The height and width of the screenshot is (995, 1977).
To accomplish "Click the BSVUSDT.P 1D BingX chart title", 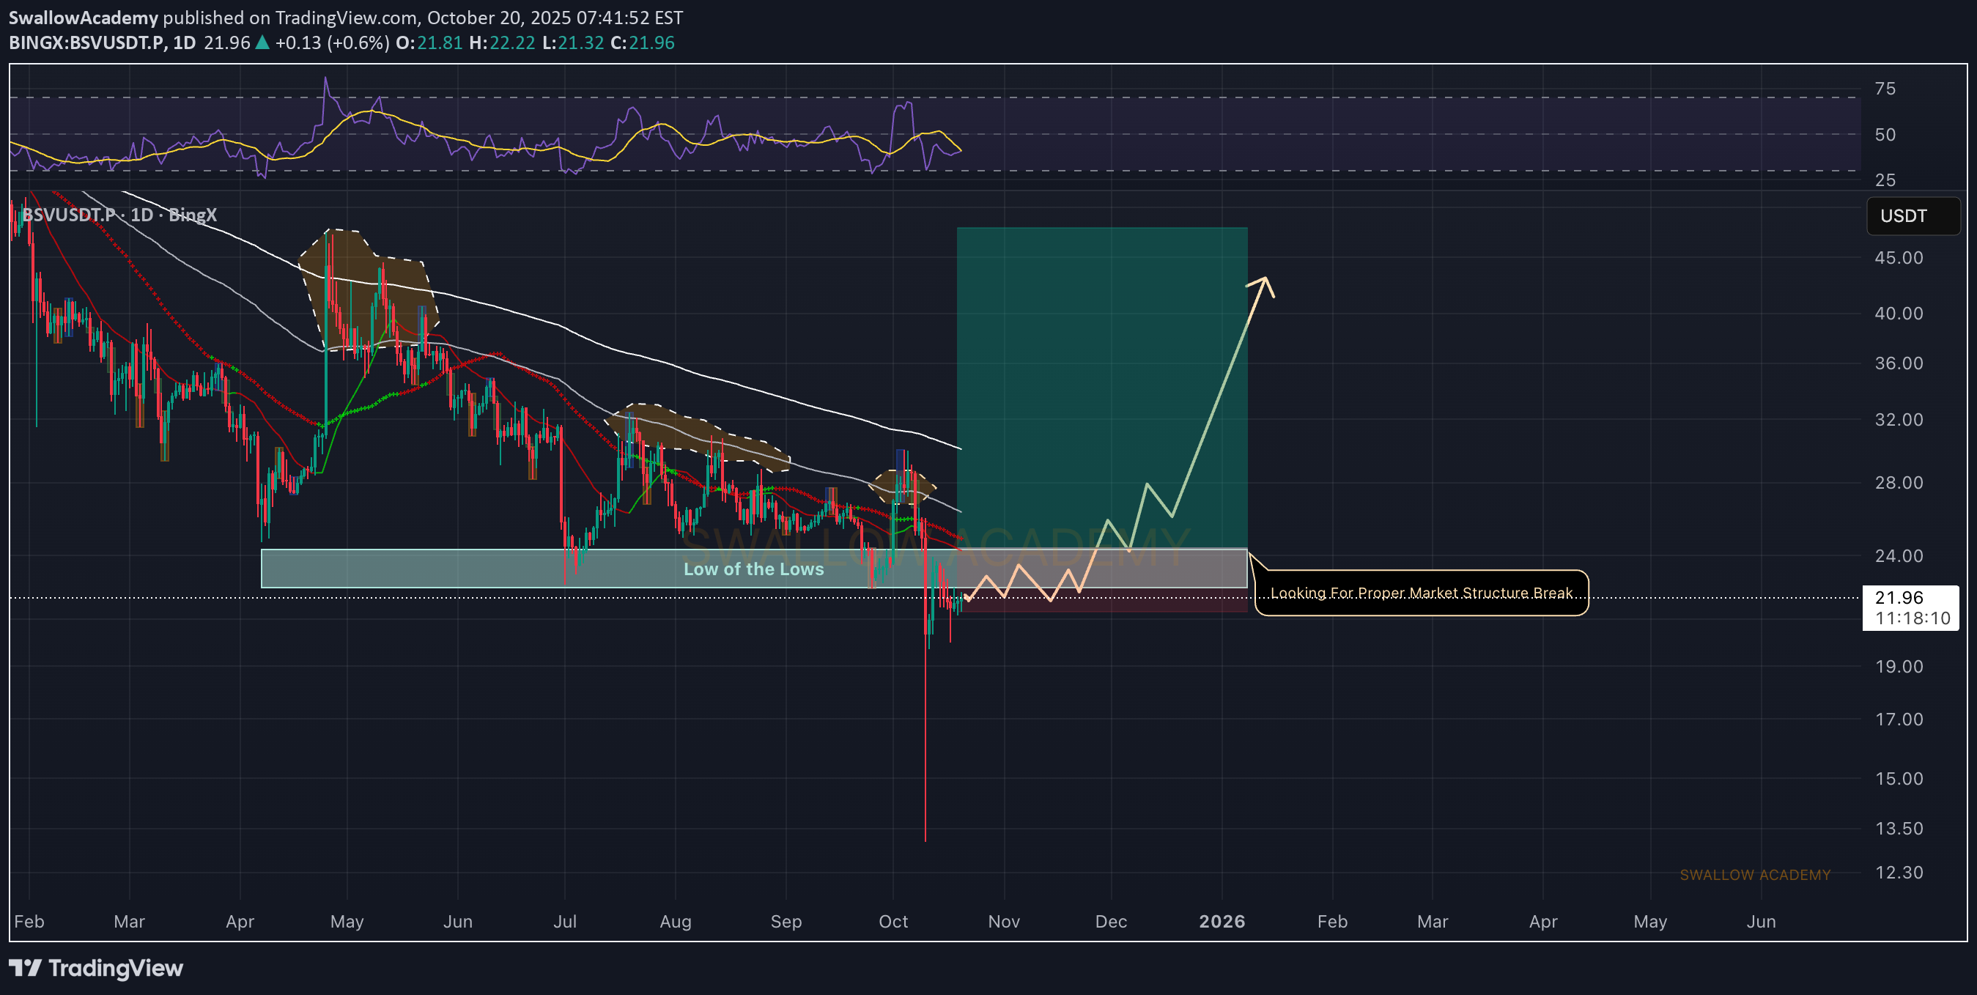I will tap(119, 215).
